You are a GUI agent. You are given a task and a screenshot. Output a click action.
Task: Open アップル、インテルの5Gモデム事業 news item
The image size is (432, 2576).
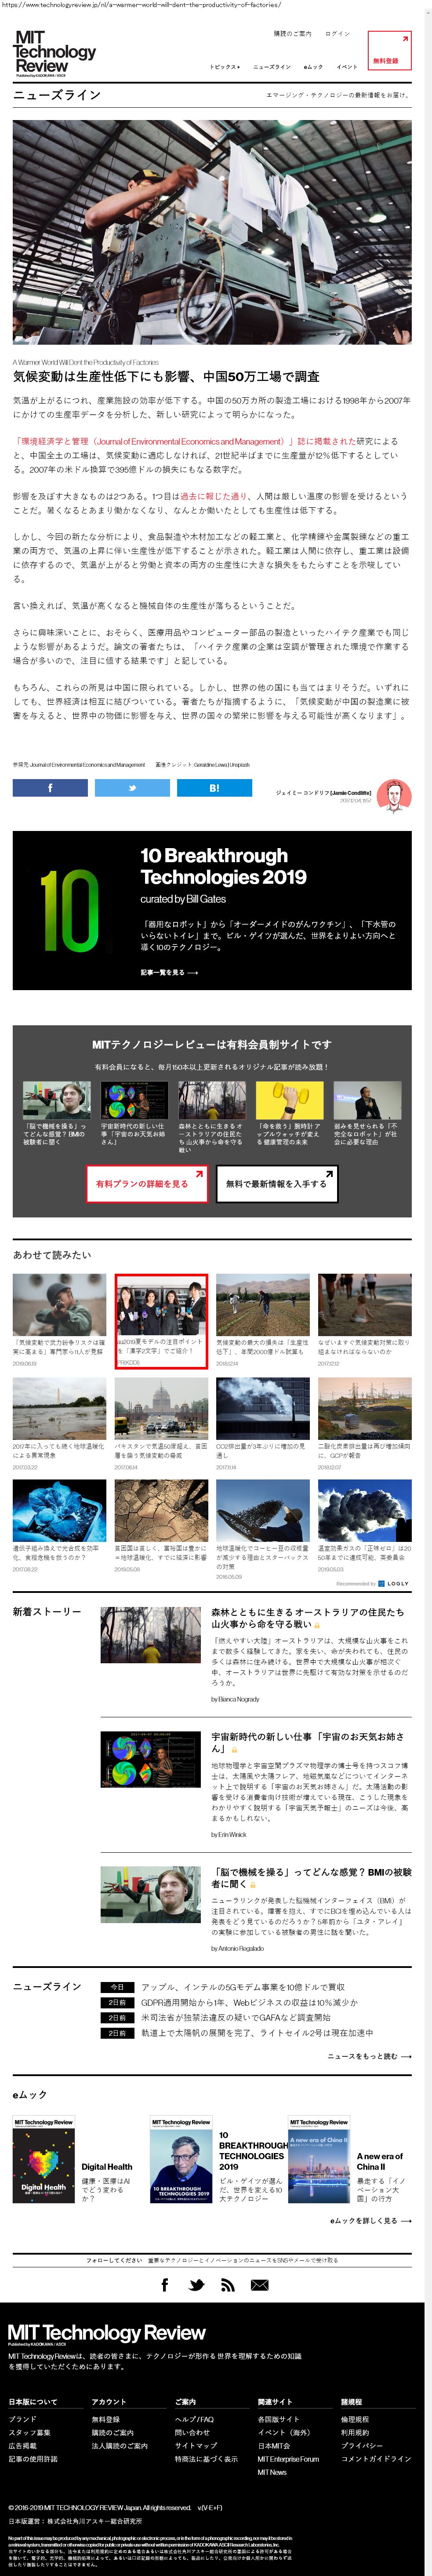click(x=243, y=1987)
